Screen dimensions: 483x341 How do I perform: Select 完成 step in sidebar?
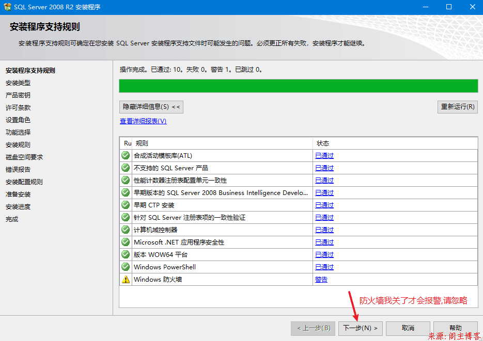coord(12,219)
